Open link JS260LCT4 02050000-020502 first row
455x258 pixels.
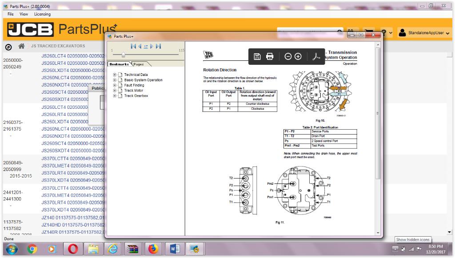(72, 56)
